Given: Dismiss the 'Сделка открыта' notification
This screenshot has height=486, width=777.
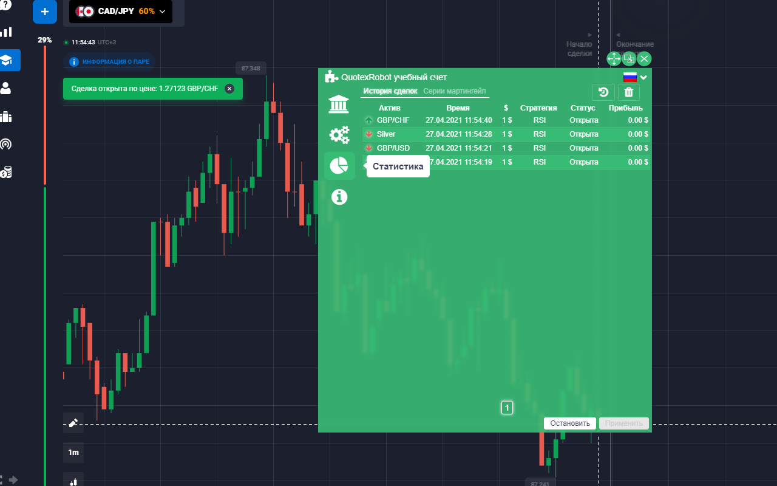Looking at the screenshot, I should [229, 89].
